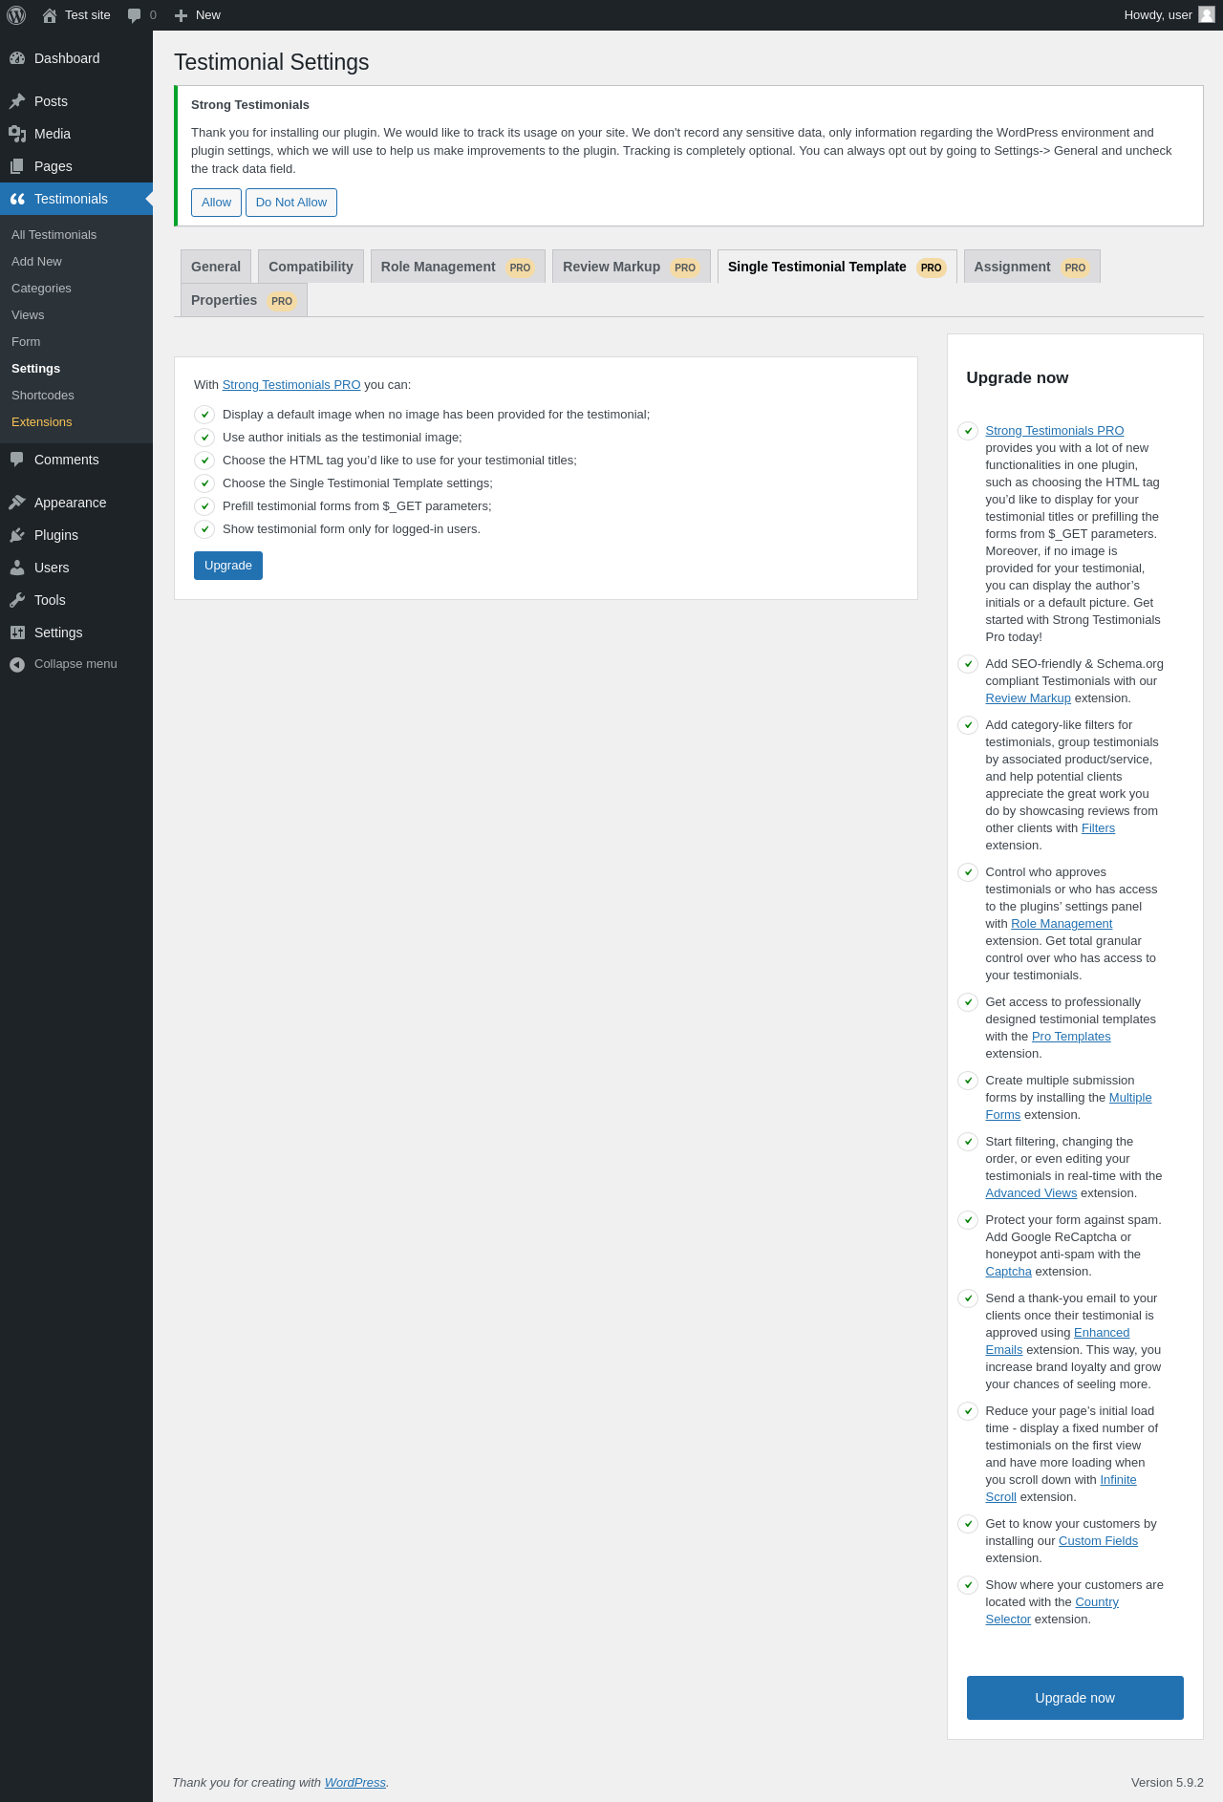
Task: Open the Assignment tab
Action: (1032, 267)
